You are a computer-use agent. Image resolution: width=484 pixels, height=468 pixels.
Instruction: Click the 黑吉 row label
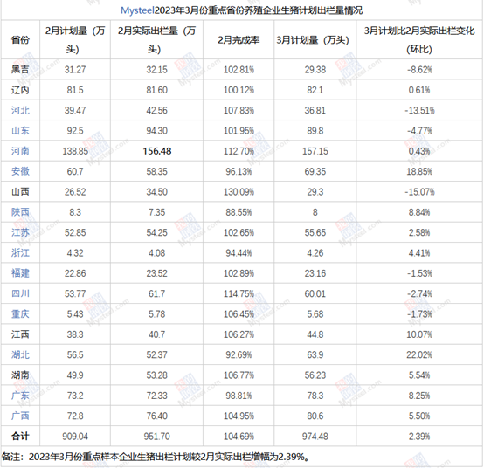tap(20, 69)
